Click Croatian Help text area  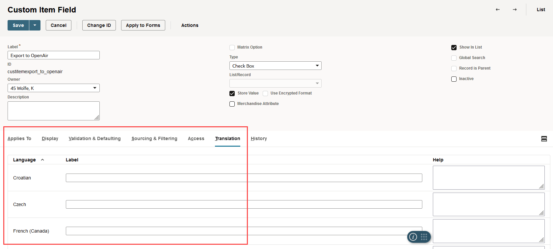pyautogui.click(x=489, y=177)
